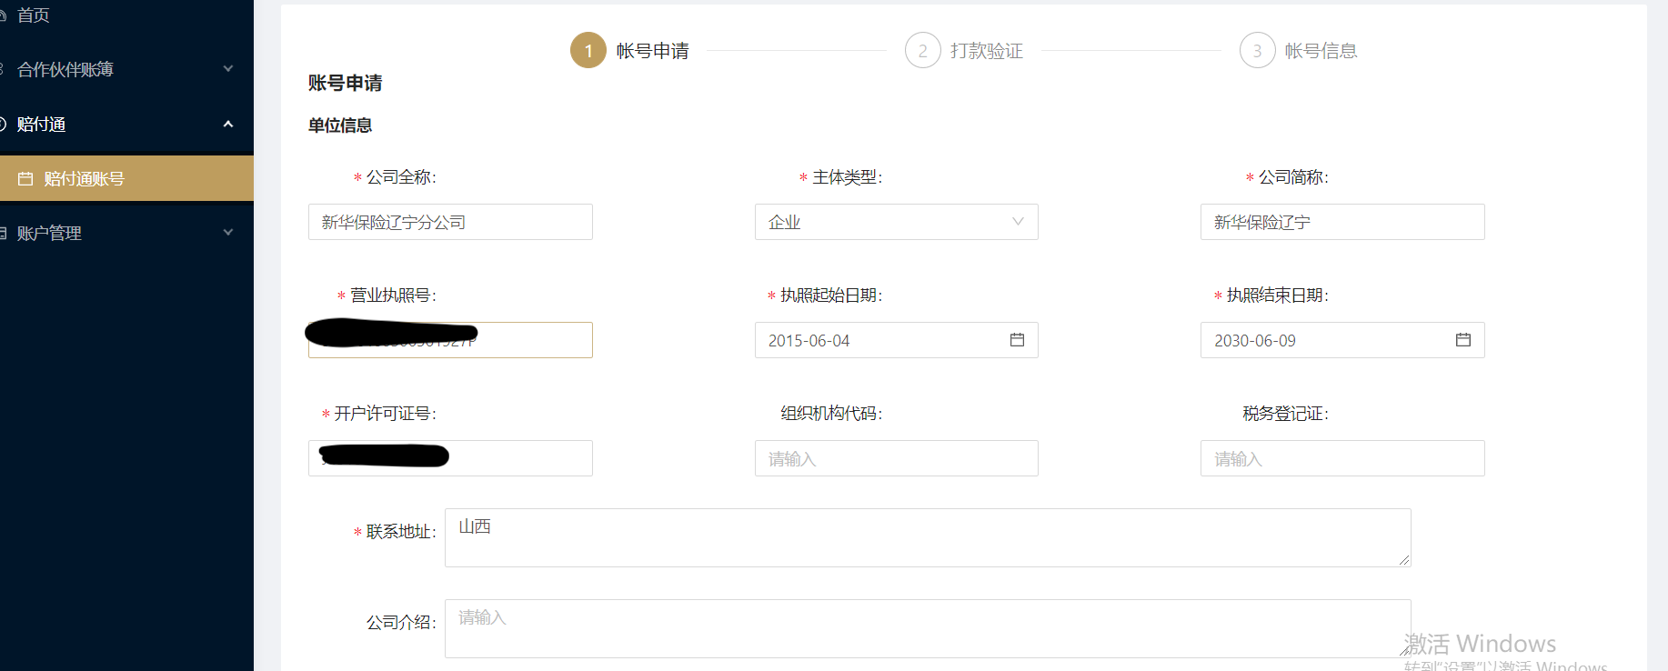Viewport: 1668px width, 671px height.
Task: Click the 执照起始日期 date field
Action: pyautogui.click(x=896, y=340)
